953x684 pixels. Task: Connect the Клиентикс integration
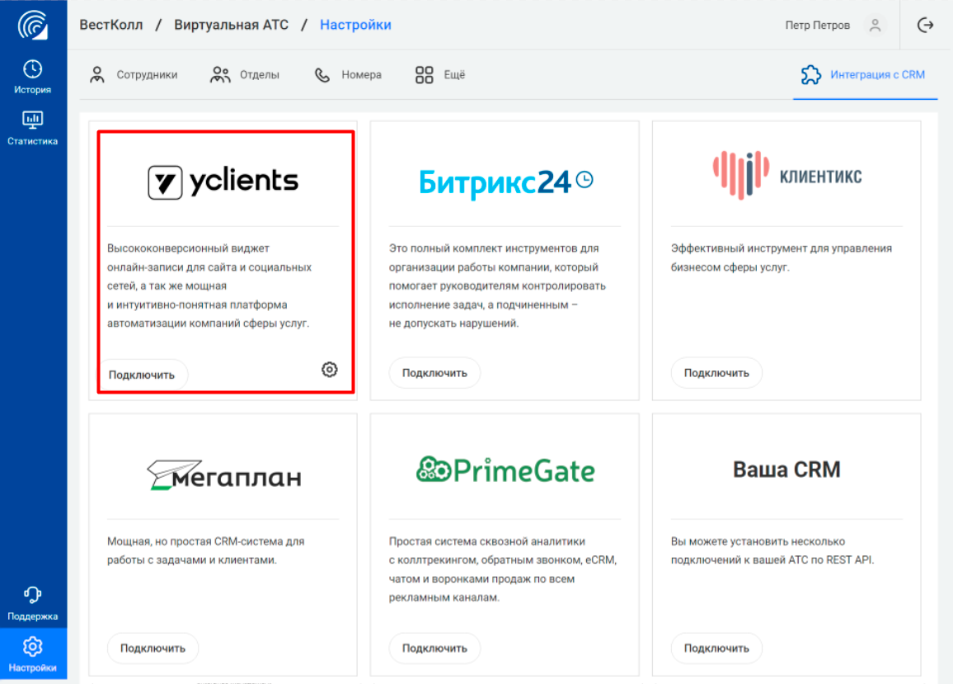(716, 373)
